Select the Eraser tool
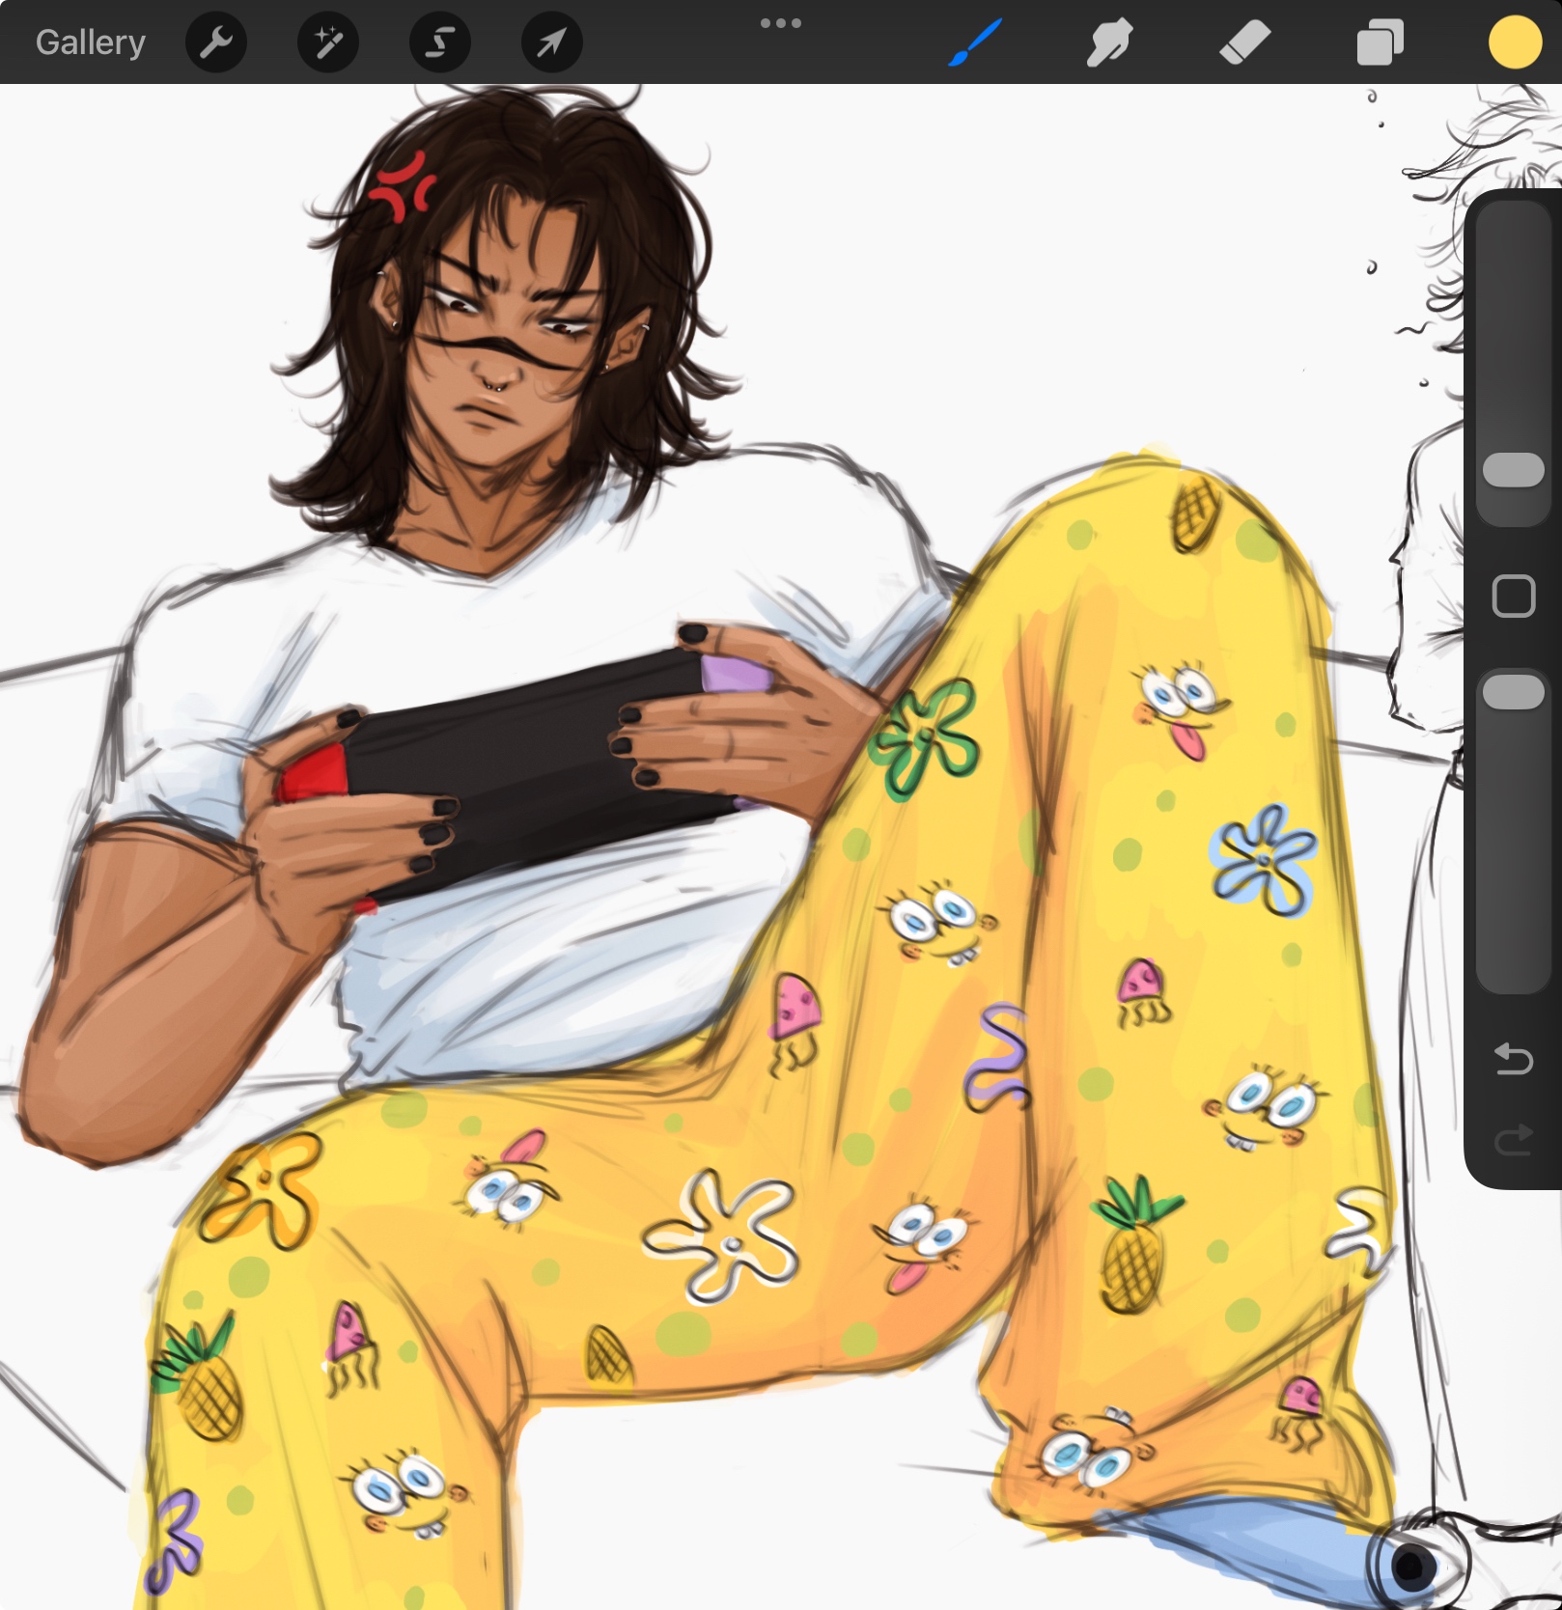 pos(1244,42)
